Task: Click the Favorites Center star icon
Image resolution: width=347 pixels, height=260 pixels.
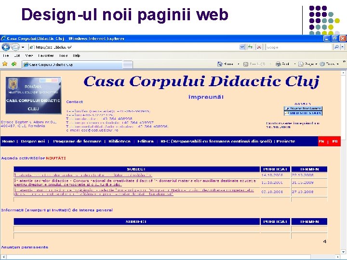Action: (x=5, y=64)
